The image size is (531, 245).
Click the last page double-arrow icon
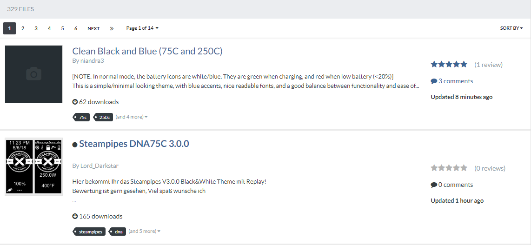click(x=112, y=29)
